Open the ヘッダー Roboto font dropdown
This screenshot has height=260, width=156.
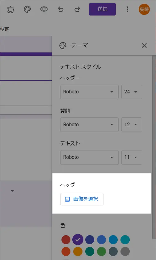point(89,92)
